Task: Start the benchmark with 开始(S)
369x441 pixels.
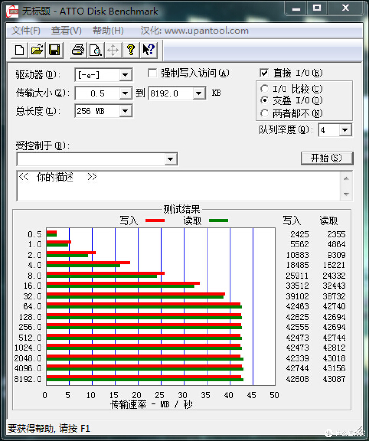Action: point(327,158)
